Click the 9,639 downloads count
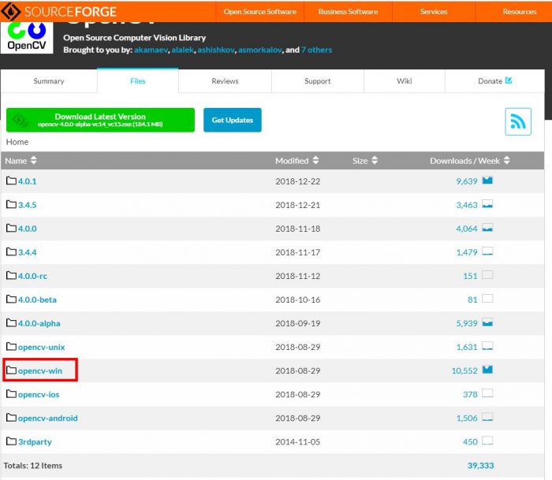This screenshot has width=552, height=480. pyautogui.click(x=467, y=181)
